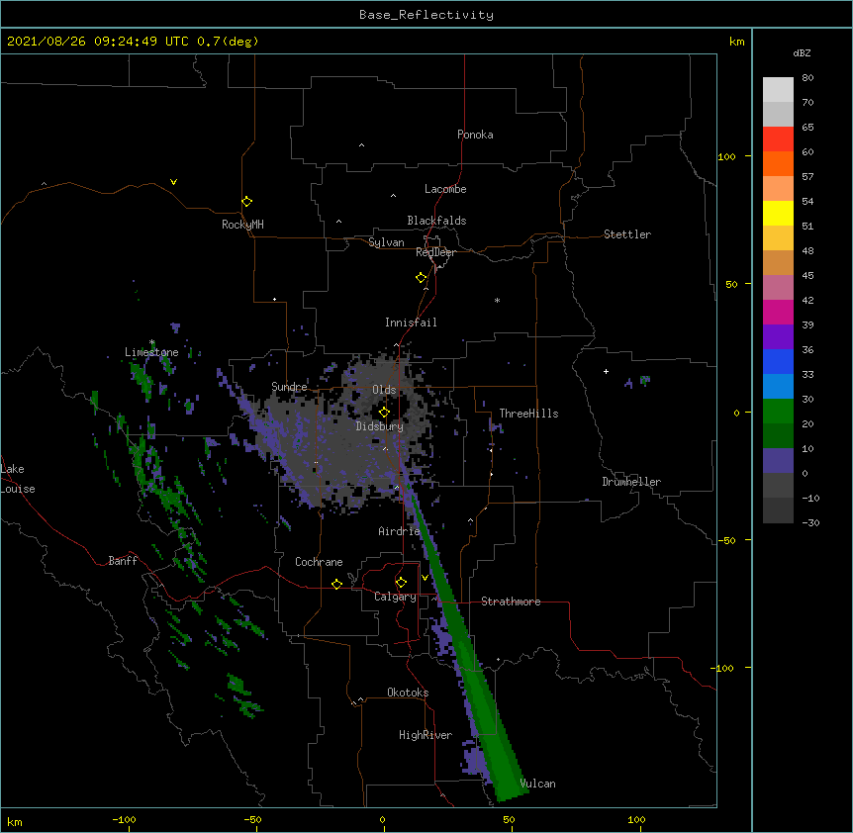Click the RockyMH map label
This screenshot has height=833, width=853.
click(x=242, y=225)
